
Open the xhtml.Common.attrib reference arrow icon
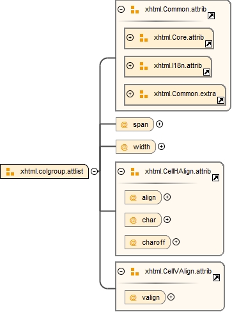click(x=211, y=15)
